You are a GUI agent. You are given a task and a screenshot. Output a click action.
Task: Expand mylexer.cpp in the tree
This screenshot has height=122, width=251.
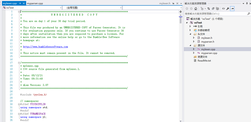pos(194,49)
